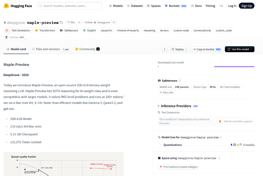Open Models in navigation bar
Viewport: 263px width, 176px height.
[x=116, y=6]
